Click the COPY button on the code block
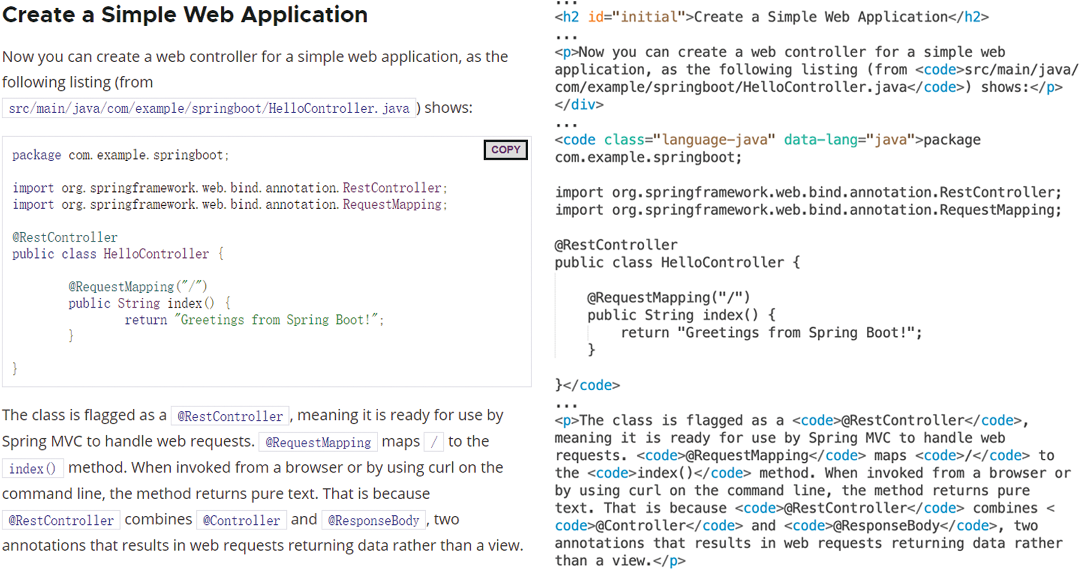Viewport: 1081px width, 571px height. [x=505, y=149]
